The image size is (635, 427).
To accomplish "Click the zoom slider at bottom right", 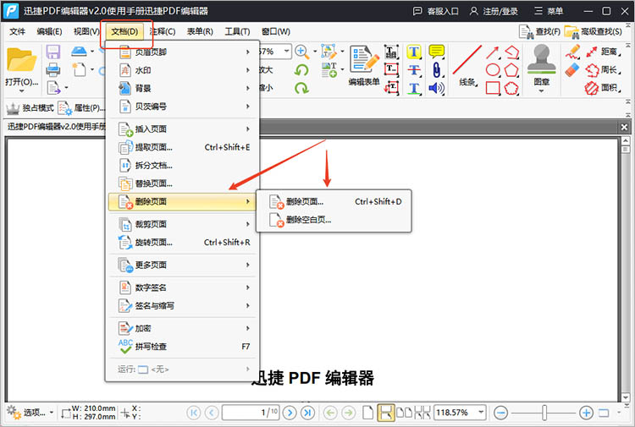I will (x=544, y=413).
